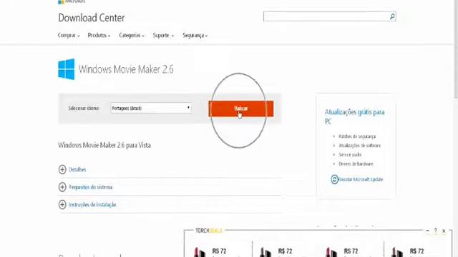The image size is (458, 257).
Task: Open the Suporte menu
Action: pos(163,35)
